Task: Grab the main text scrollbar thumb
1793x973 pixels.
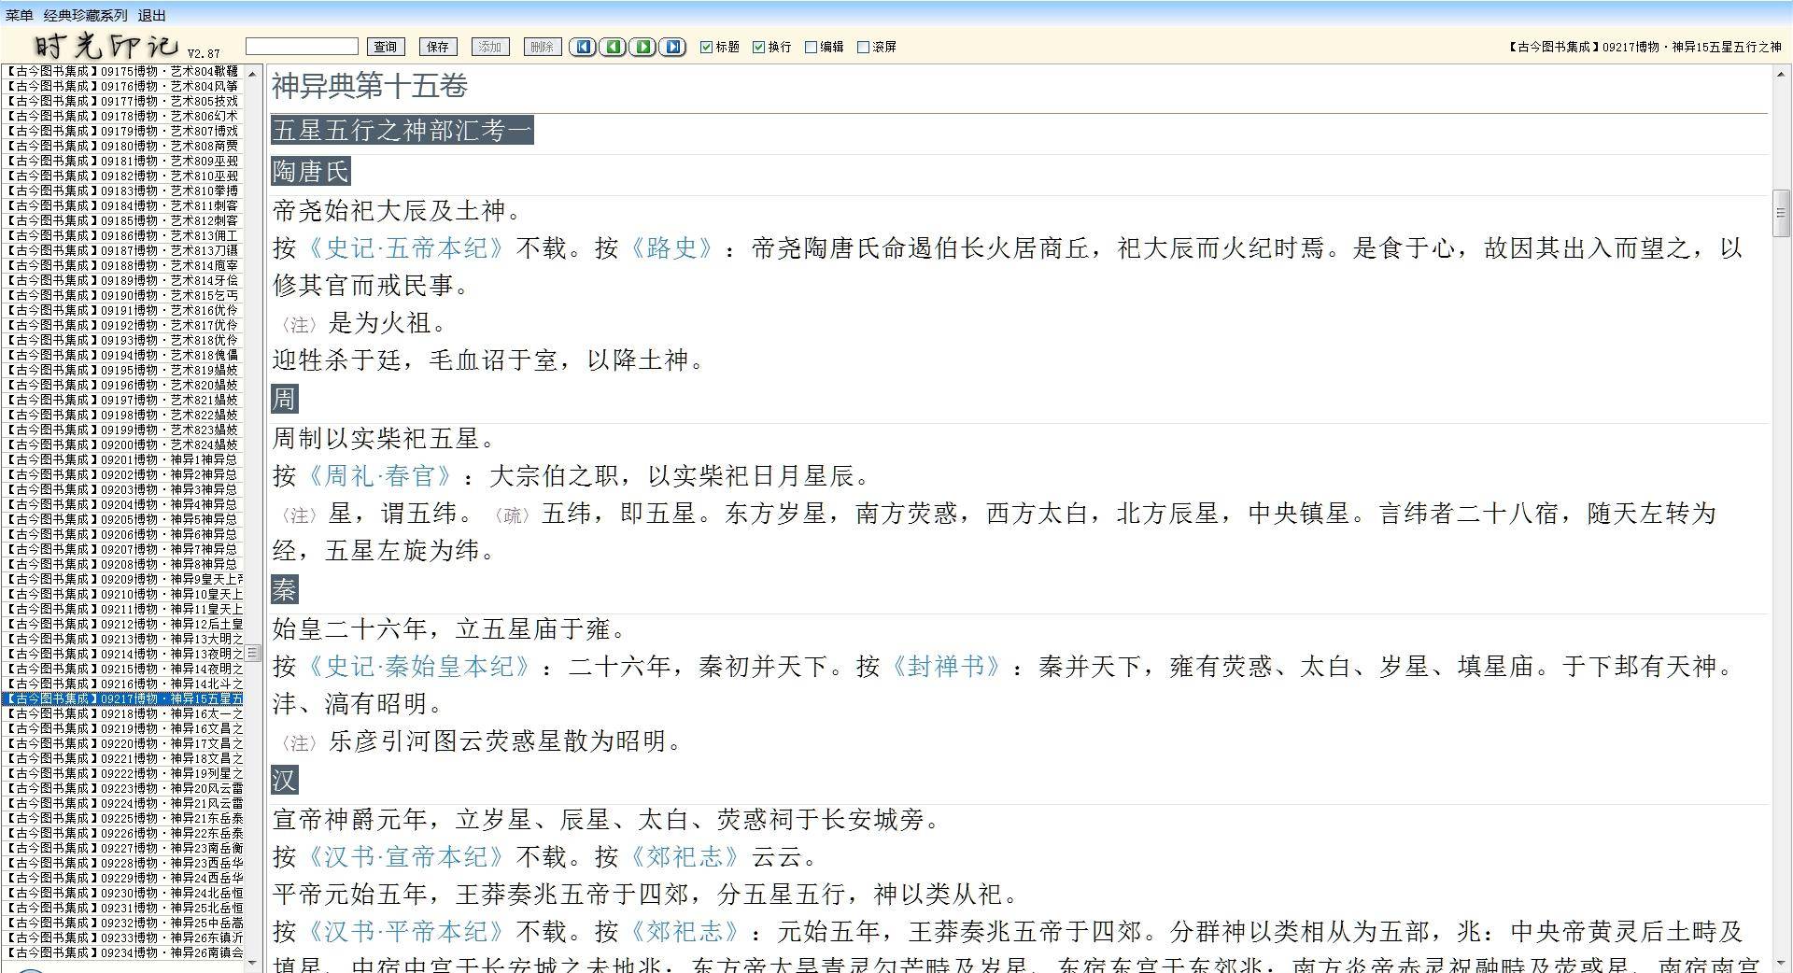Action: pyautogui.click(x=1781, y=213)
